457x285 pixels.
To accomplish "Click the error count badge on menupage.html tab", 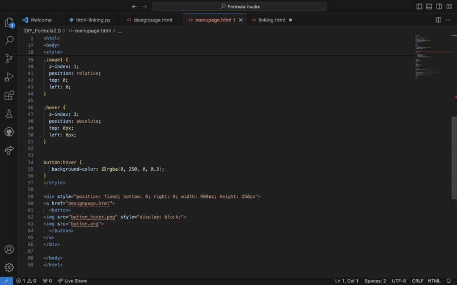I will (x=234, y=20).
